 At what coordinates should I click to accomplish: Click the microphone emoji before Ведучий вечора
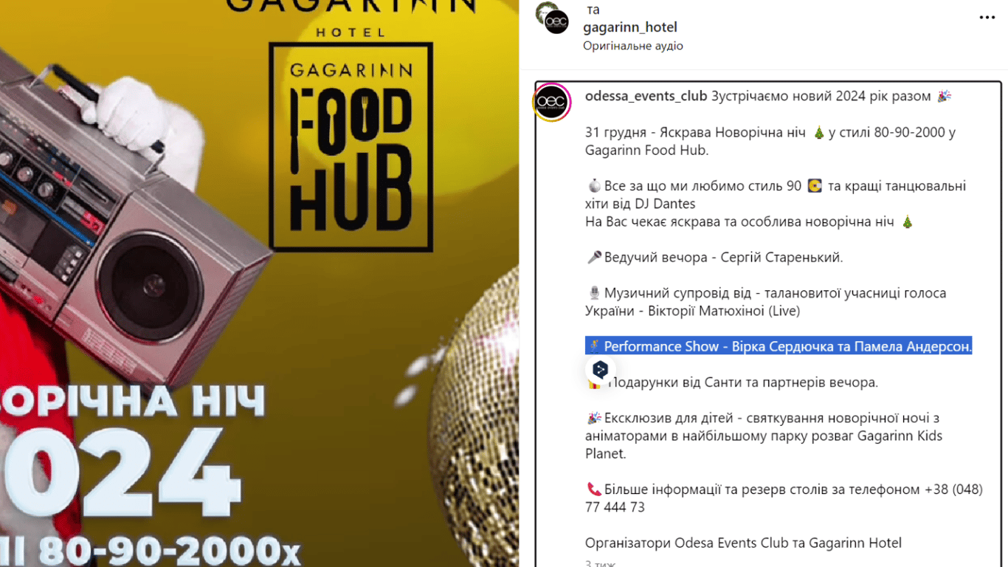pos(593,258)
